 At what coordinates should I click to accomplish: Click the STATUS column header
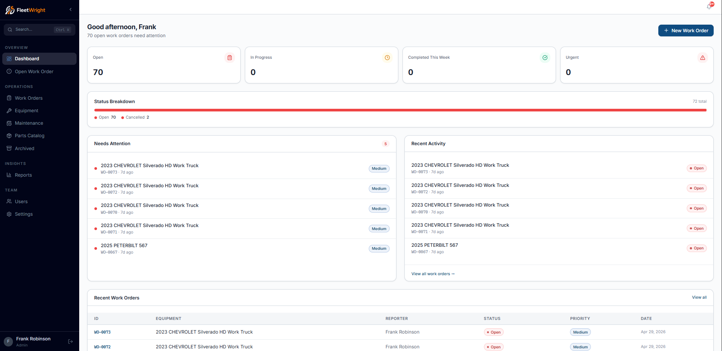click(492, 319)
